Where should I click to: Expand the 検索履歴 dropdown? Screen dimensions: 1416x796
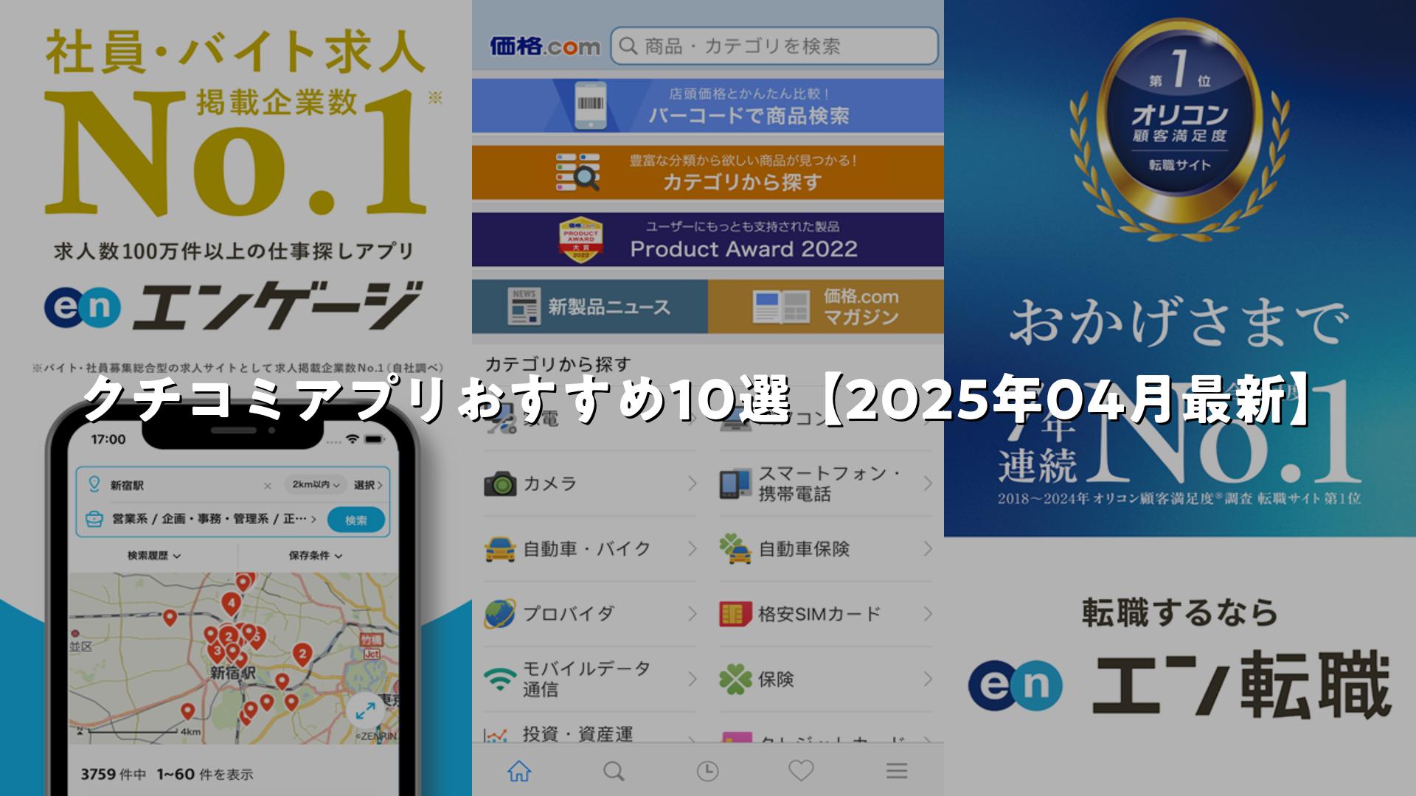click(155, 556)
